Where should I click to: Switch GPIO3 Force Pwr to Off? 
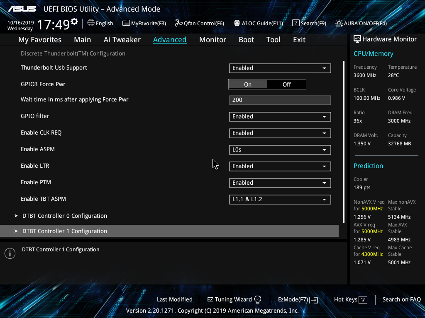[x=286, y=84]
